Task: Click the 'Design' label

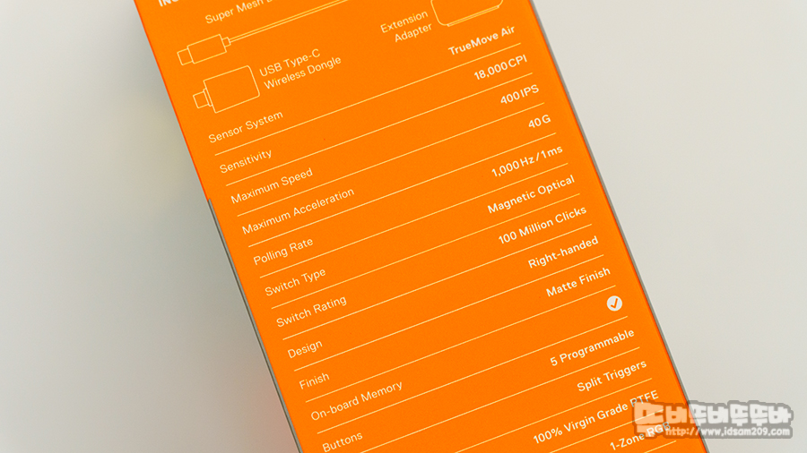Action: point(305,349)
